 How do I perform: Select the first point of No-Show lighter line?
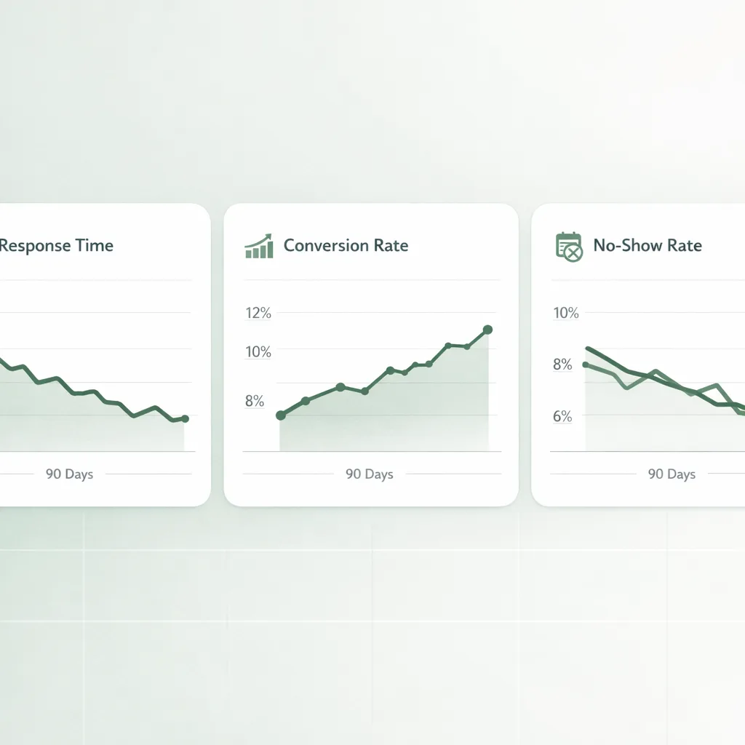pyautogui.click(x=586, y=364)
